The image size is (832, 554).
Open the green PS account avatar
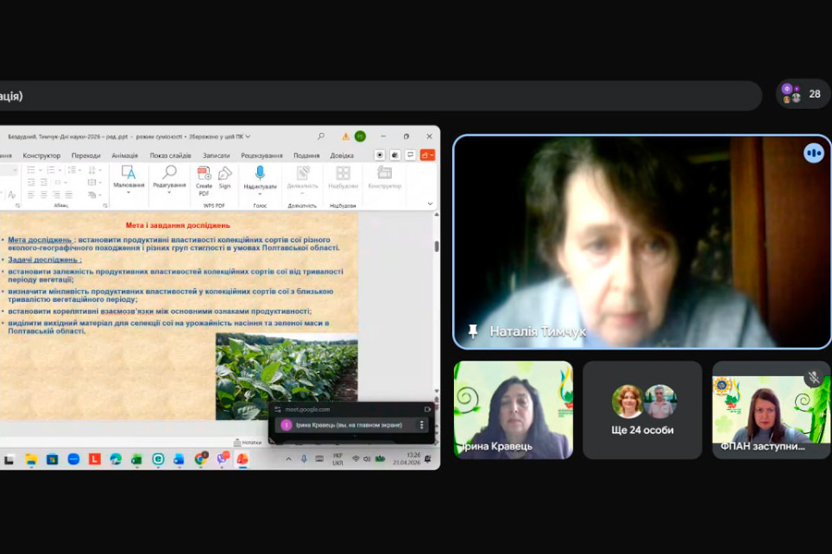[x=361, y=137]
